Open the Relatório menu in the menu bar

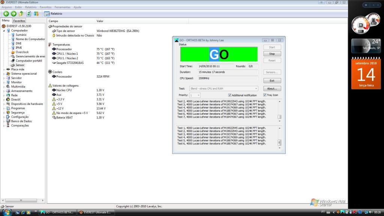(31, 7)
